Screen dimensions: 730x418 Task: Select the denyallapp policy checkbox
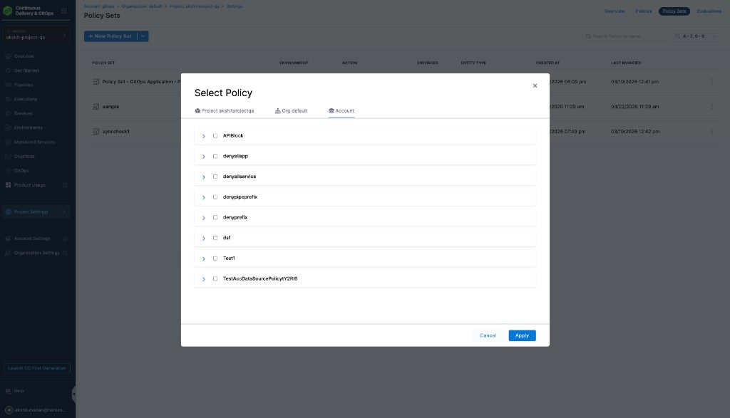215,156
